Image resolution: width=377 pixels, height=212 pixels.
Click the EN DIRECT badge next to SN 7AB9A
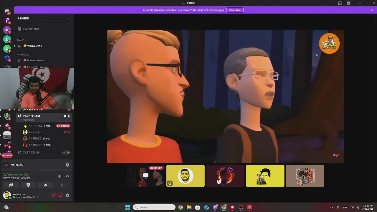pos(63,126)
